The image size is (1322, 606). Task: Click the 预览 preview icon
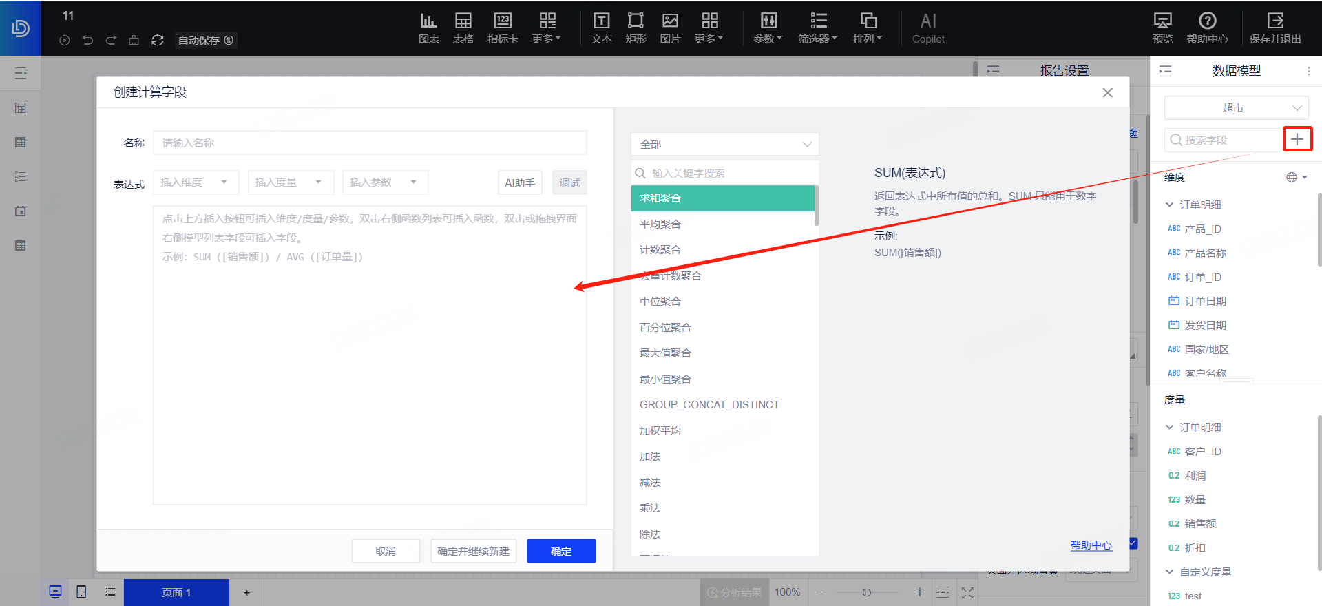[x=1162, y=28]
